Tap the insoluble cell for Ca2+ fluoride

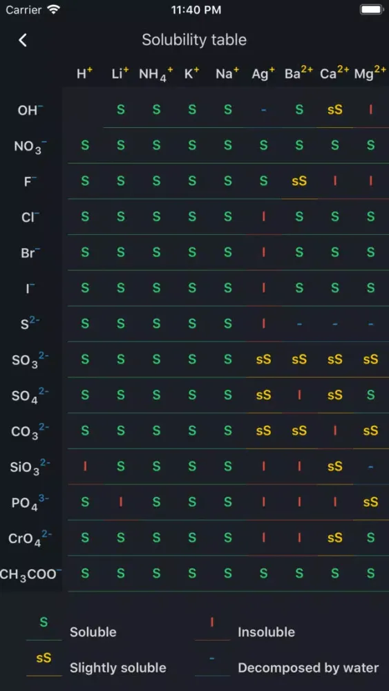pyautogui.click(x=335, y=180)
